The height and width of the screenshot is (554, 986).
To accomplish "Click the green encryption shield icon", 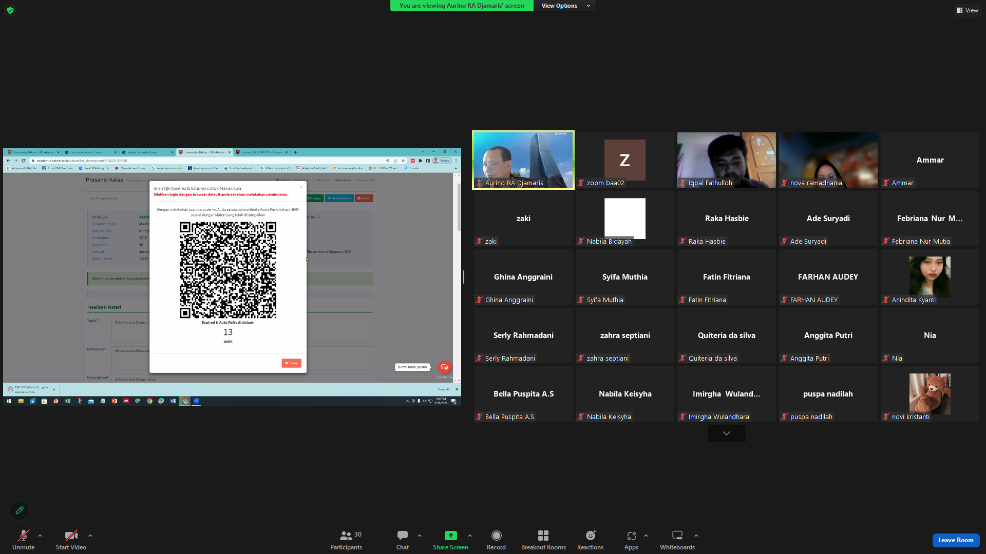I will [x=10, y=10].
